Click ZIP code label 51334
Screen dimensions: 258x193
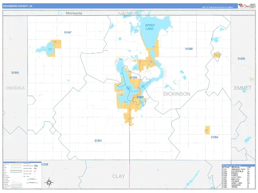tap(241, 59)
